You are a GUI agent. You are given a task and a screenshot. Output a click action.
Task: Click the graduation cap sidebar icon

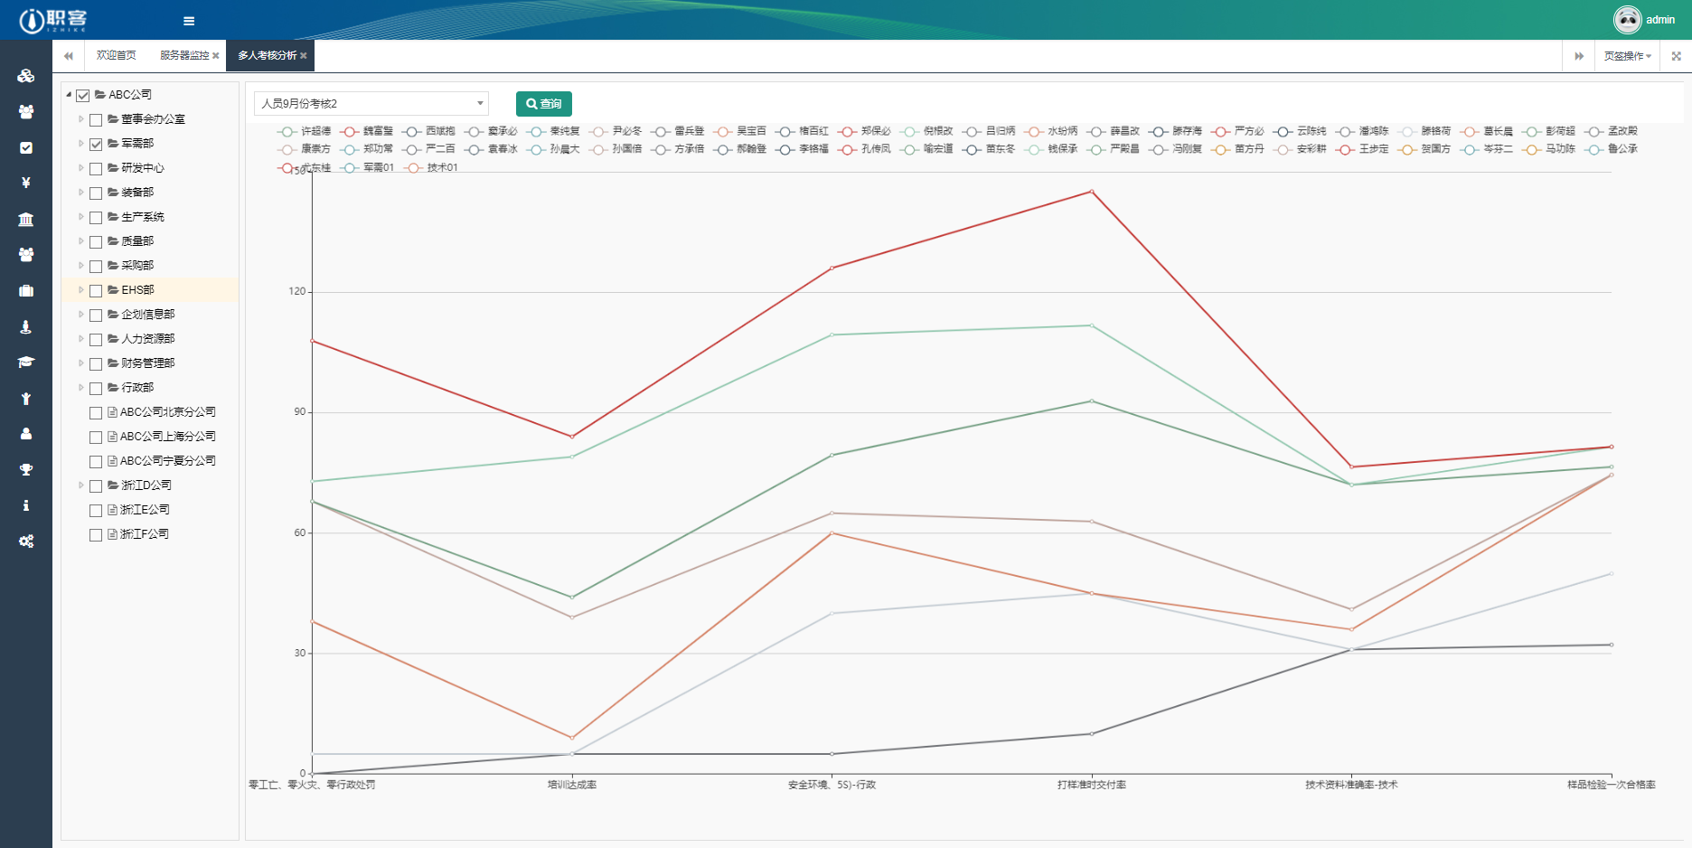point(26,362)
